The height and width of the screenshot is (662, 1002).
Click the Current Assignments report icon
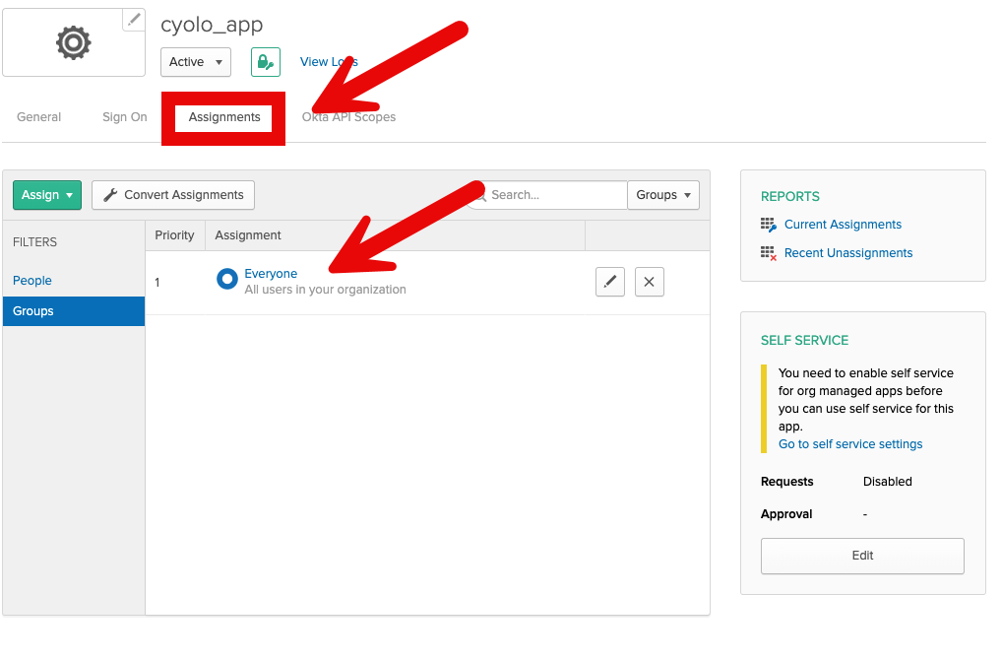[x=769, y=224]
